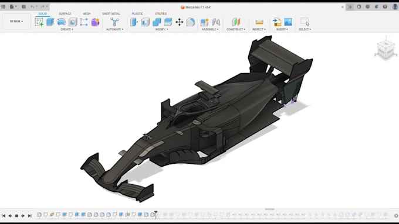Expand the Inspect menu
399x224 pixels.
pos(259,29)
